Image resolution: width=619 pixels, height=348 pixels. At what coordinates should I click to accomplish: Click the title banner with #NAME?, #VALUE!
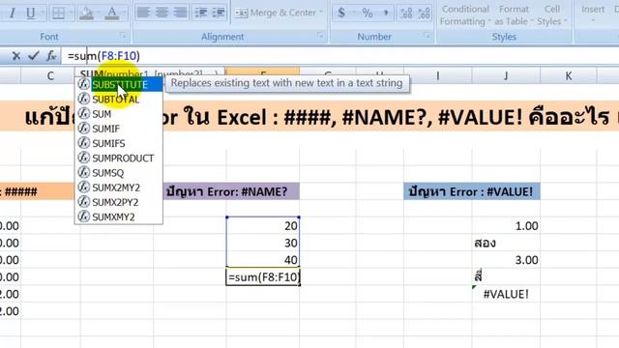click(309, 117)
